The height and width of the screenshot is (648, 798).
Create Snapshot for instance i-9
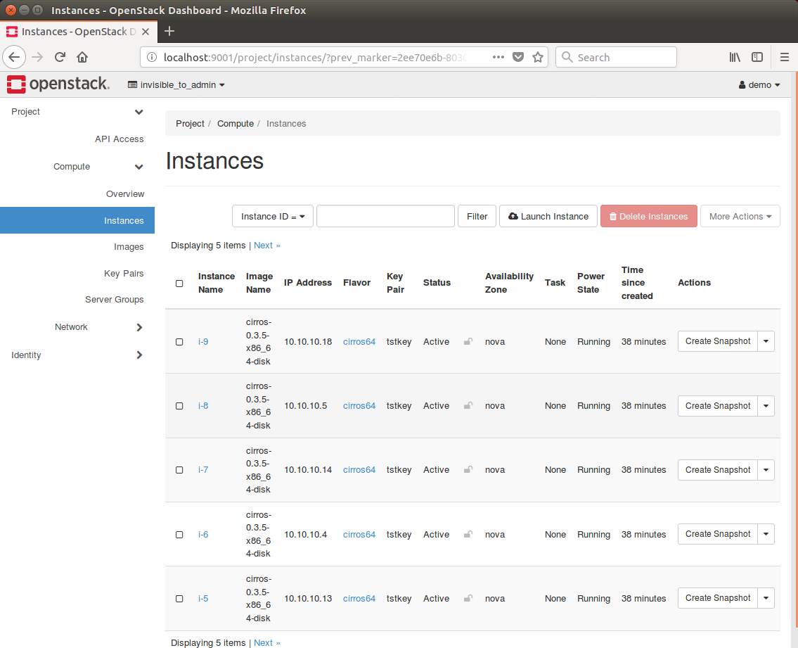pos(718,341)
